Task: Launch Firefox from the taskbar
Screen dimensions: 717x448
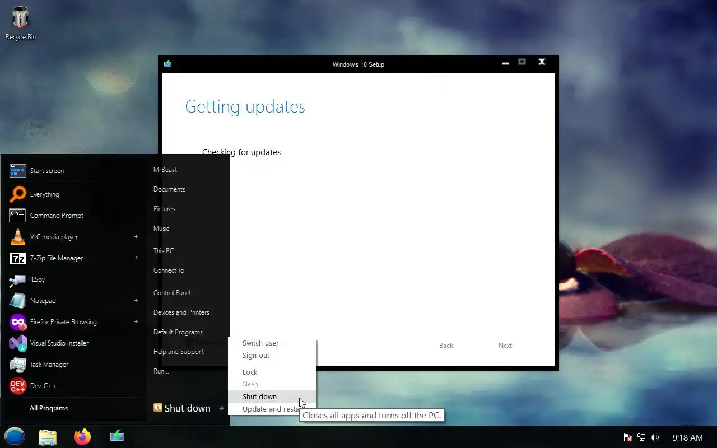Action: (x=82, y=437)
